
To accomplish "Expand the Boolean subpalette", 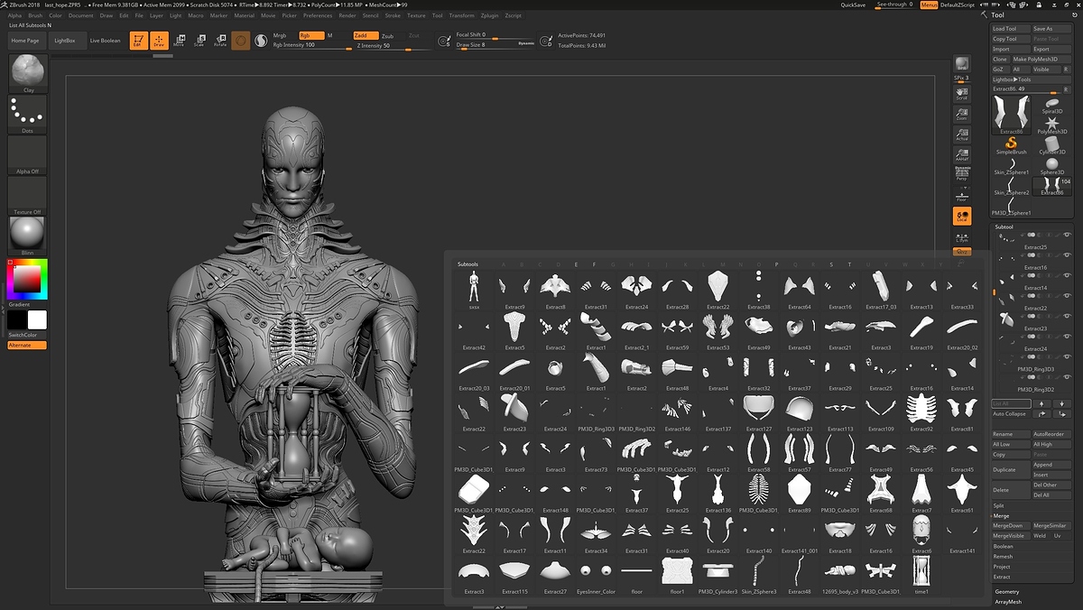I will pyautogui.click(x=1004, y=546).
